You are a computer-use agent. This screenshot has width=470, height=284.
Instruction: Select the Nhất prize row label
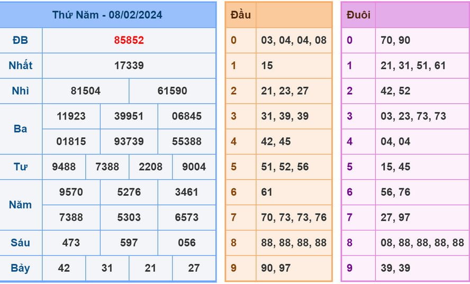click(x=21, y=66)
